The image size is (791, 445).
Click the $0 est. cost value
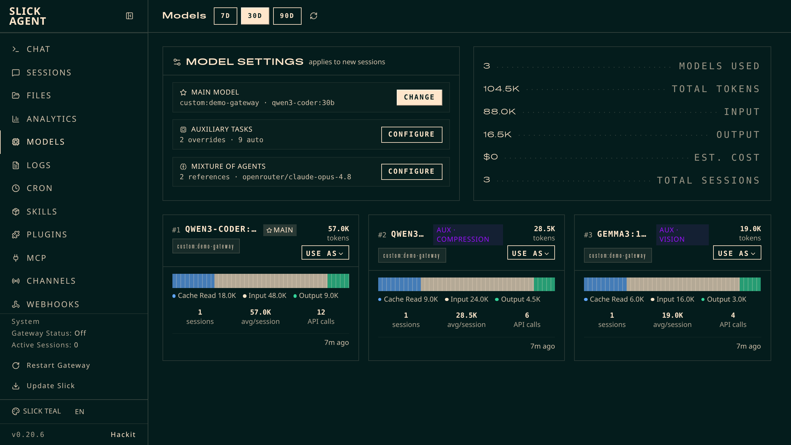click(490, 157)
